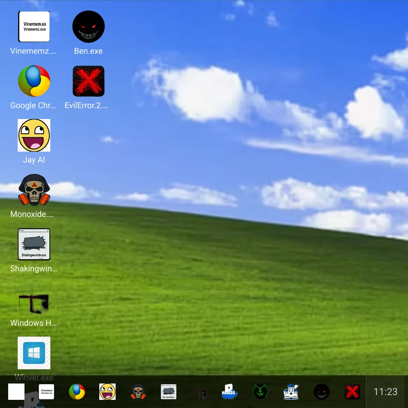The width and height of the screenshot is (408, 408).
Task: Select the 'EvilError.2....' icon label
Action: coord(87,105)
